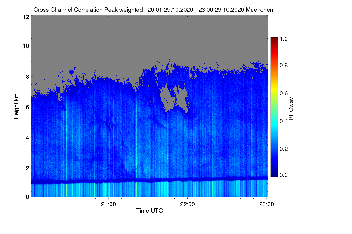Click the '12' height axis tick label
This screenshot has height=234, width=352.
(x=26, y=17)
